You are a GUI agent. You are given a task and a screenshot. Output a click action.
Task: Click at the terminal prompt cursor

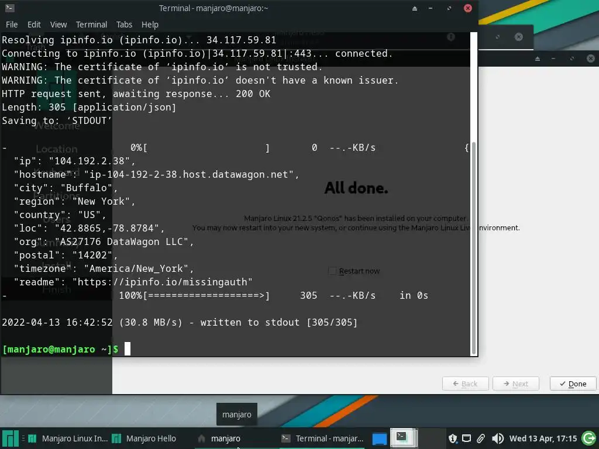127,348
